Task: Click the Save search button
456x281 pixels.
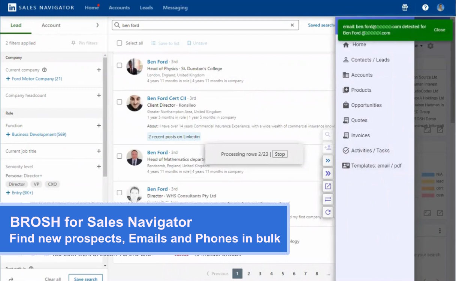Action: click(x=85, y=279)
